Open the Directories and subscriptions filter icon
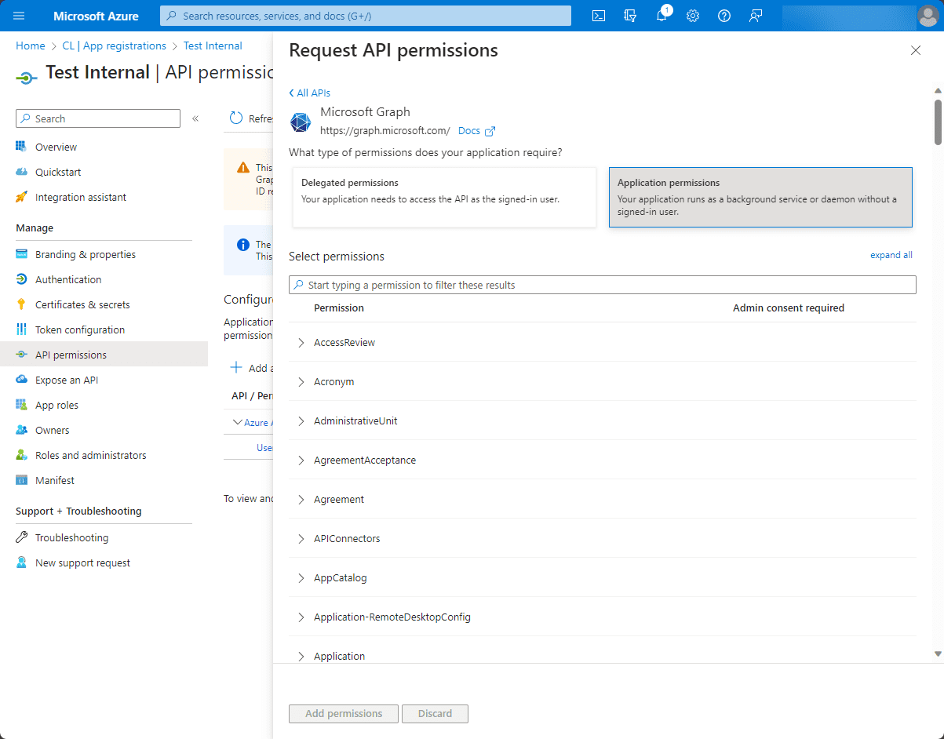The image size is (944, 739). (630, 16)
